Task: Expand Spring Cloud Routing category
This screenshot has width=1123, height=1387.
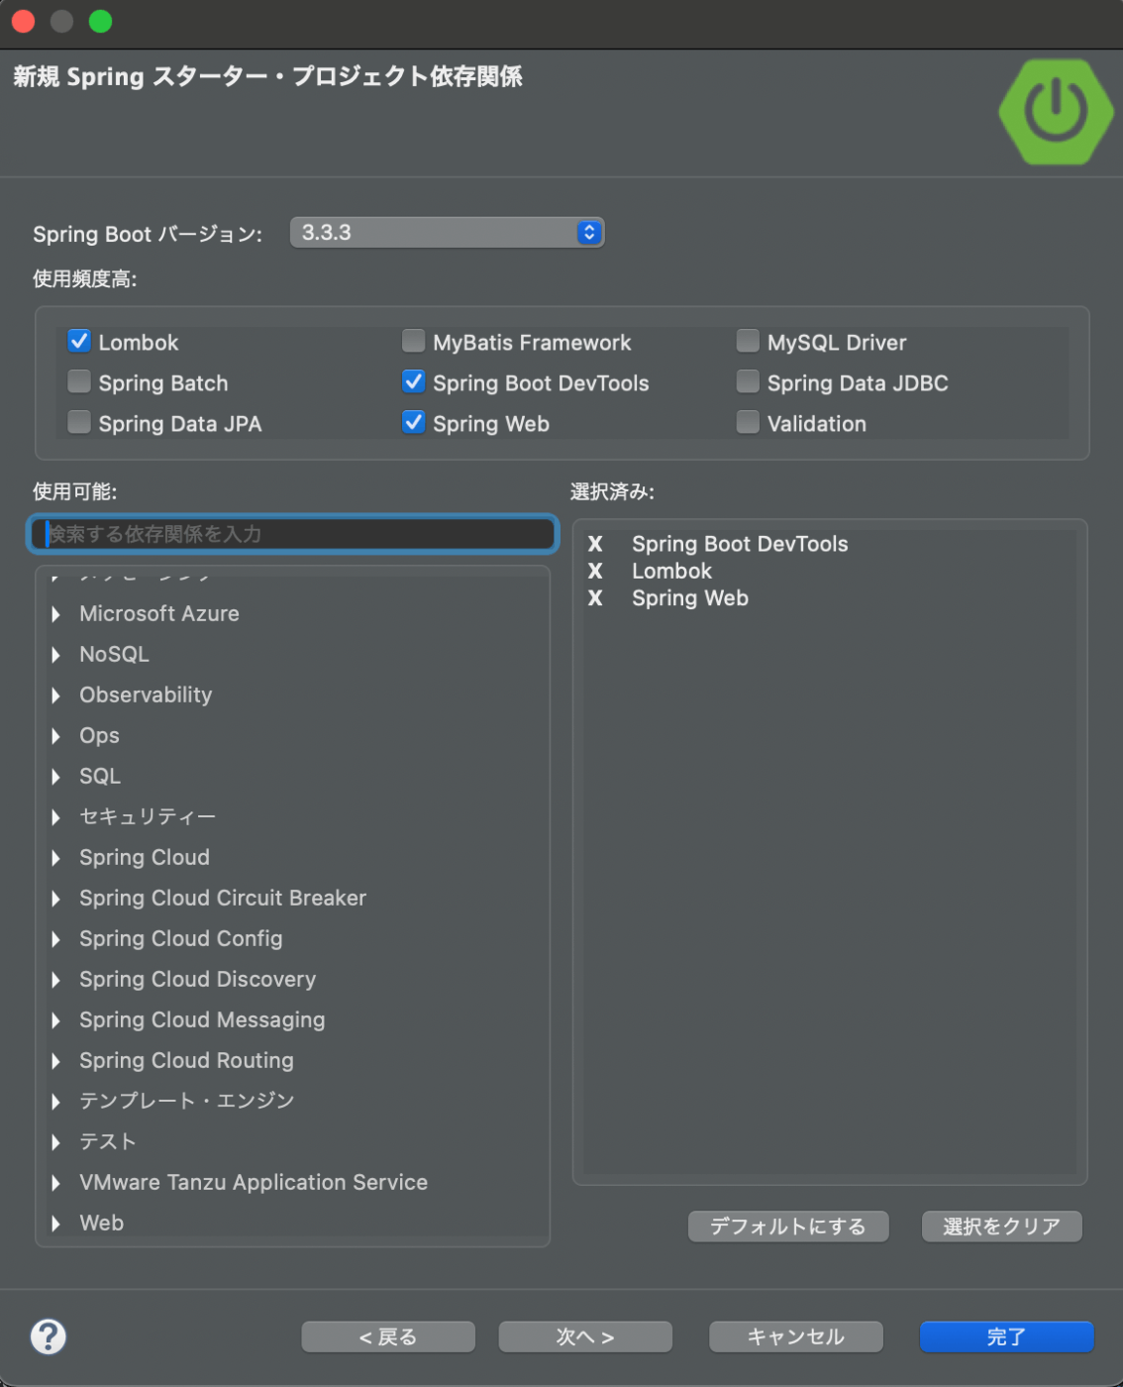Action: click(56, 1061)
